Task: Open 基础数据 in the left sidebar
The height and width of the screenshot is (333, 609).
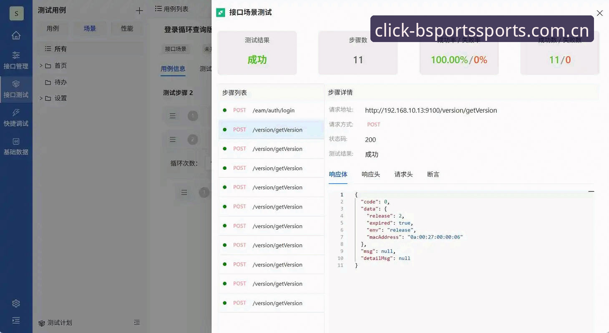Action: (16, 147)
